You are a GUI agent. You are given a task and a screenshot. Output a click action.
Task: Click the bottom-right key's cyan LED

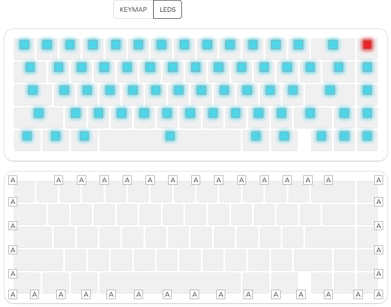pyautogui.click(x=367, y=136)
